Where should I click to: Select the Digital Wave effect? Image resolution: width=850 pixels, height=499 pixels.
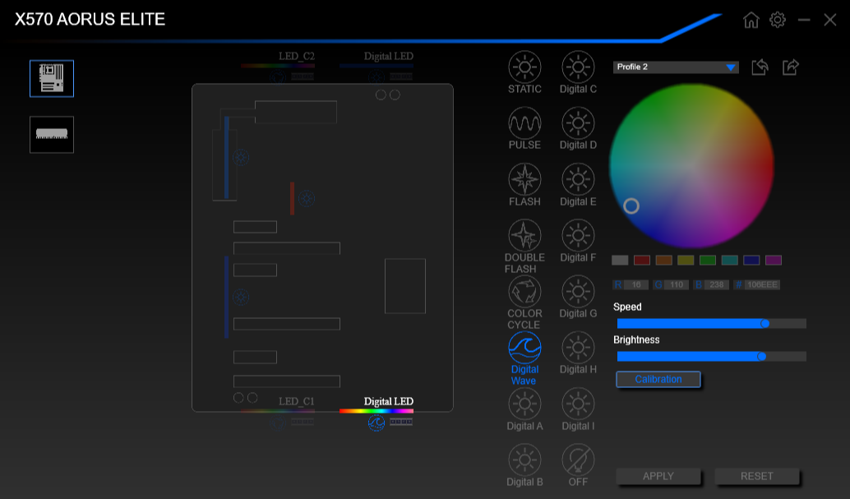click(x=524, y=358)
